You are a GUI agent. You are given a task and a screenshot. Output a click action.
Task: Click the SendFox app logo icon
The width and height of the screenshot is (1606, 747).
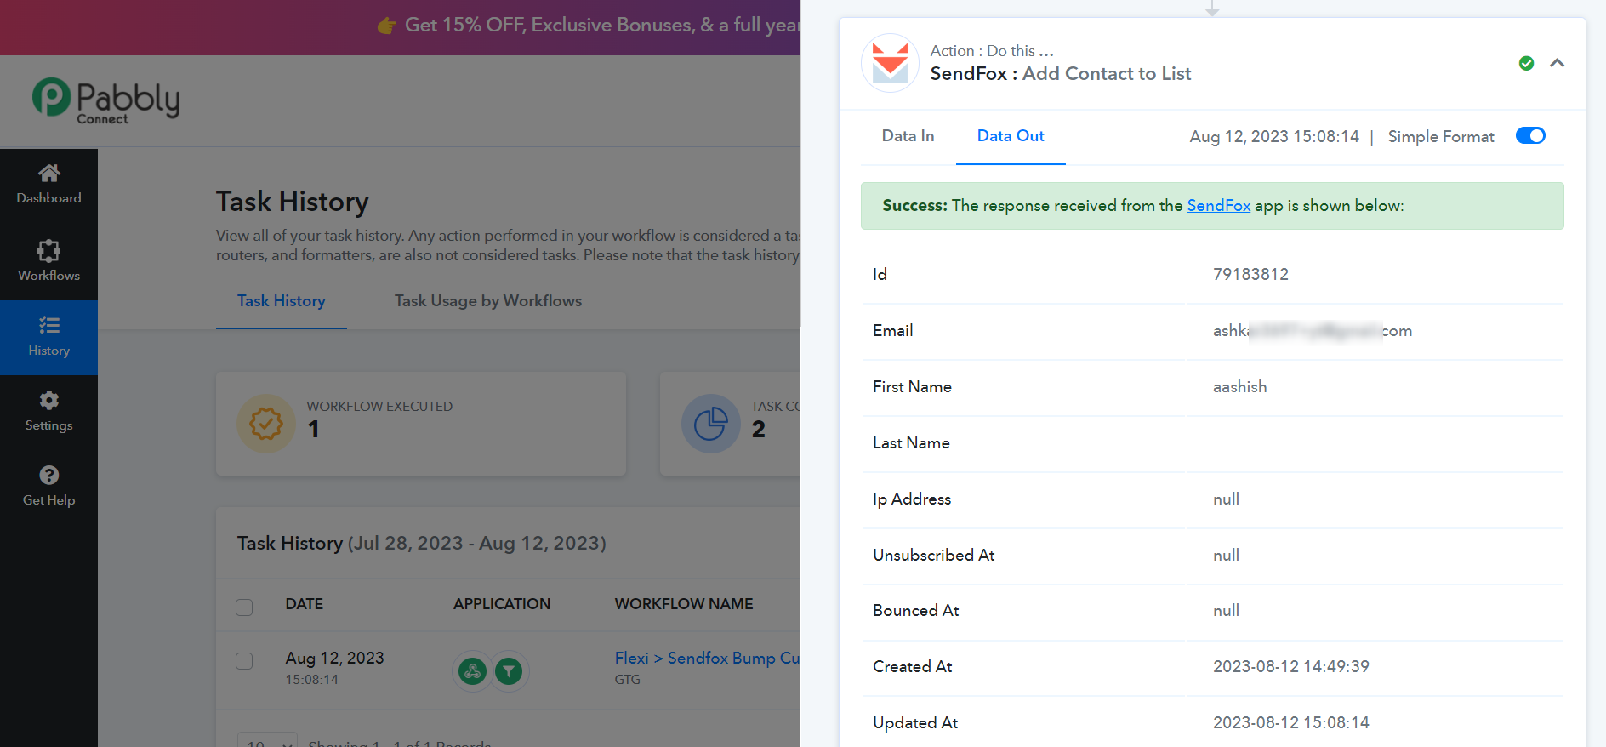[890, 63]
